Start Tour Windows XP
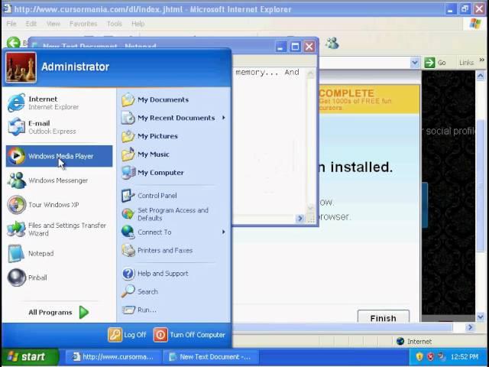Image resolution: width=489 pixels, height=367 pixels. [60, 205]
